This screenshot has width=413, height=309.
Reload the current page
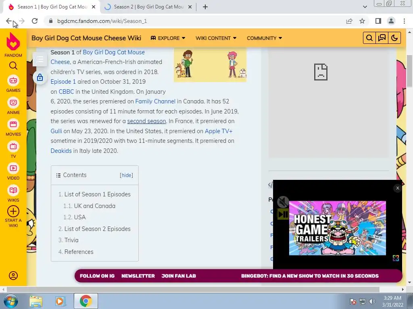pos(35,21)
